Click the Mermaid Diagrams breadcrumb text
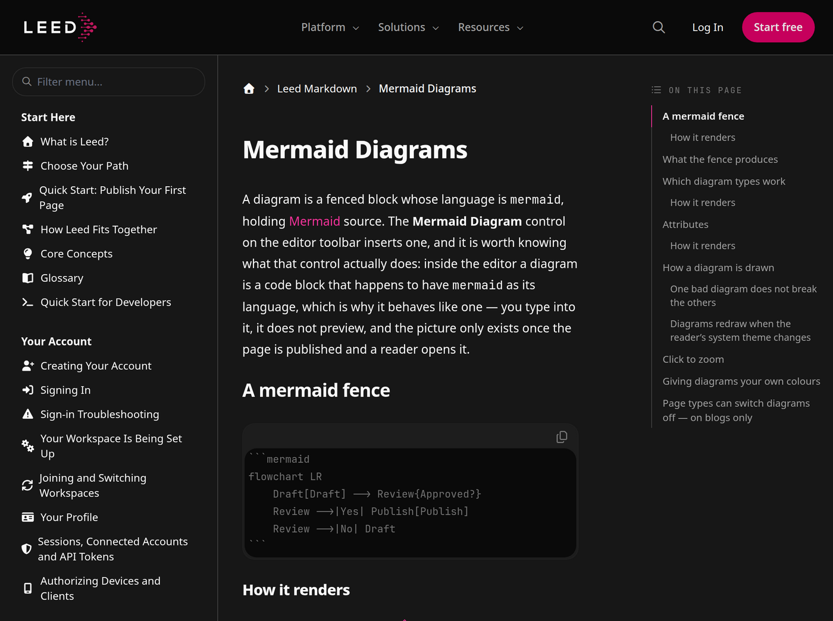833x621 pixels. click(427, 89)
